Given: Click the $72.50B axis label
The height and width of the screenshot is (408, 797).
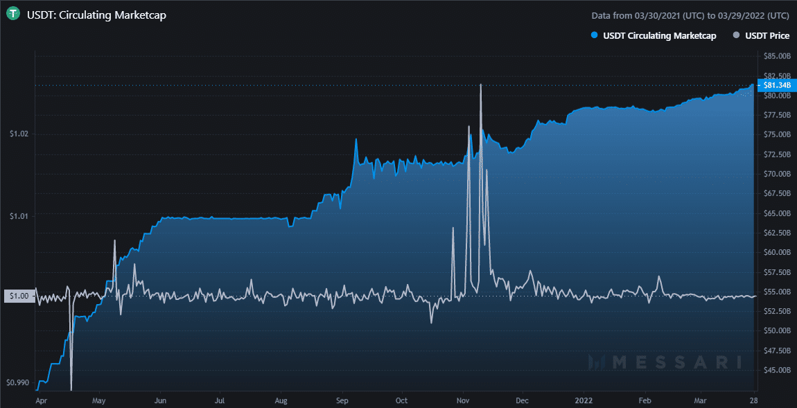Looking at the screenshot, I should pos(777,154).
